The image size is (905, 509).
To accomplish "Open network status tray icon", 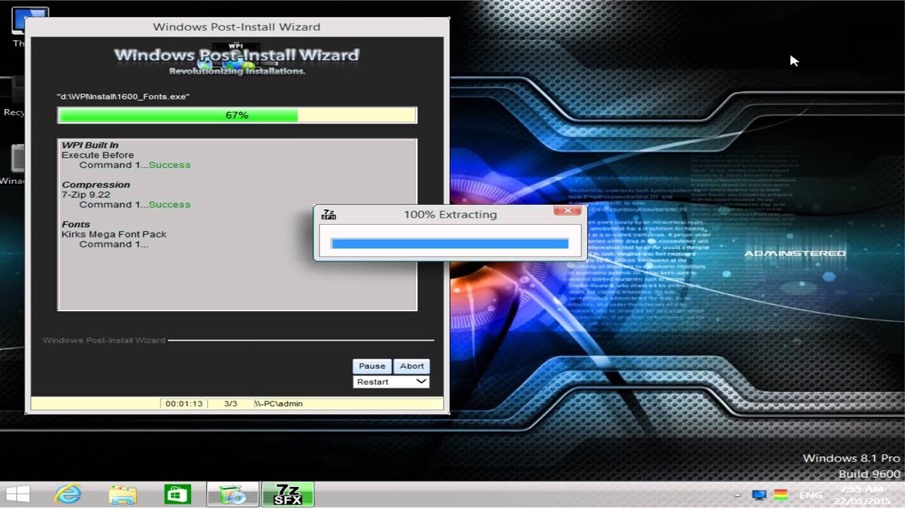I will coord(759,495).
